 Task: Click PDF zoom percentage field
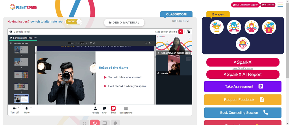pyautogui.click(x=82, y=43)
